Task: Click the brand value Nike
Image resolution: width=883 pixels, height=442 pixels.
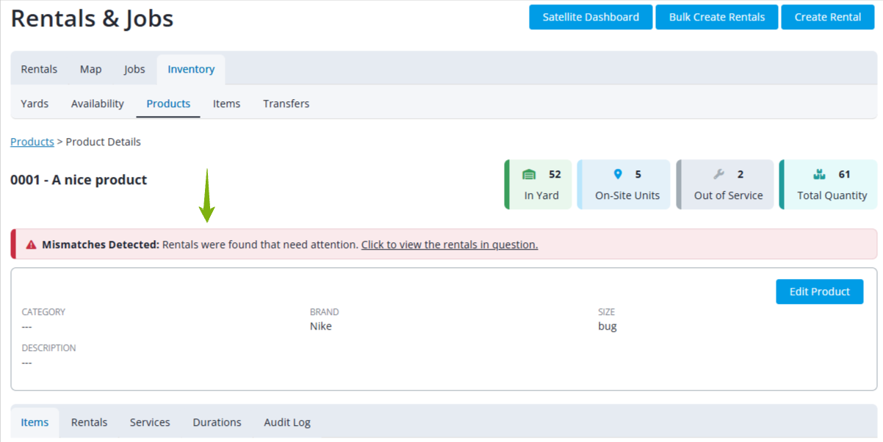Action: click(x=321, y=326)
